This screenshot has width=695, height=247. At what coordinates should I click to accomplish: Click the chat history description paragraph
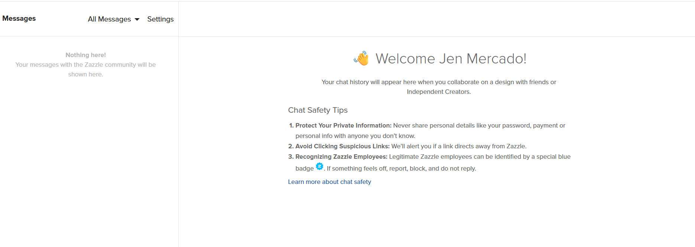[x=439, y=87]
